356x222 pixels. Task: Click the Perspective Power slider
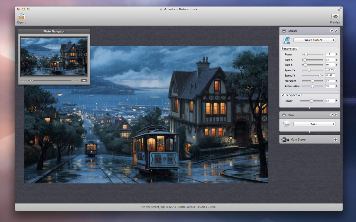[x=311, y=101]
